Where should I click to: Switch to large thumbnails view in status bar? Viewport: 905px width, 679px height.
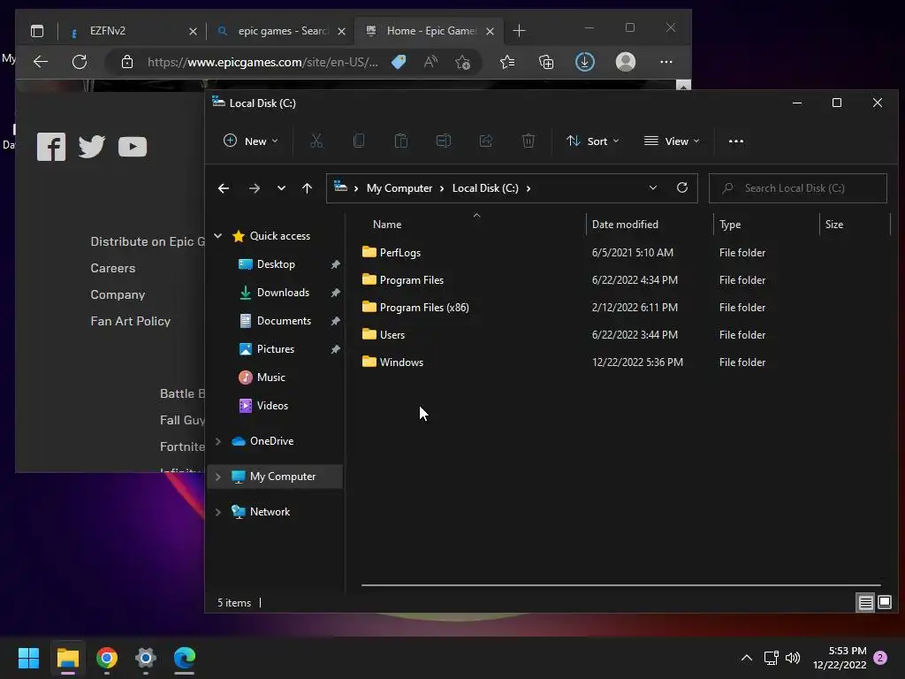click(x=884, y=603)
